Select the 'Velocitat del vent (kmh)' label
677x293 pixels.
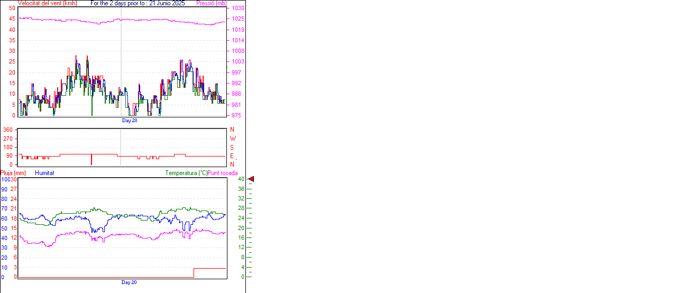pyautogui.click(x=48, y=3)
